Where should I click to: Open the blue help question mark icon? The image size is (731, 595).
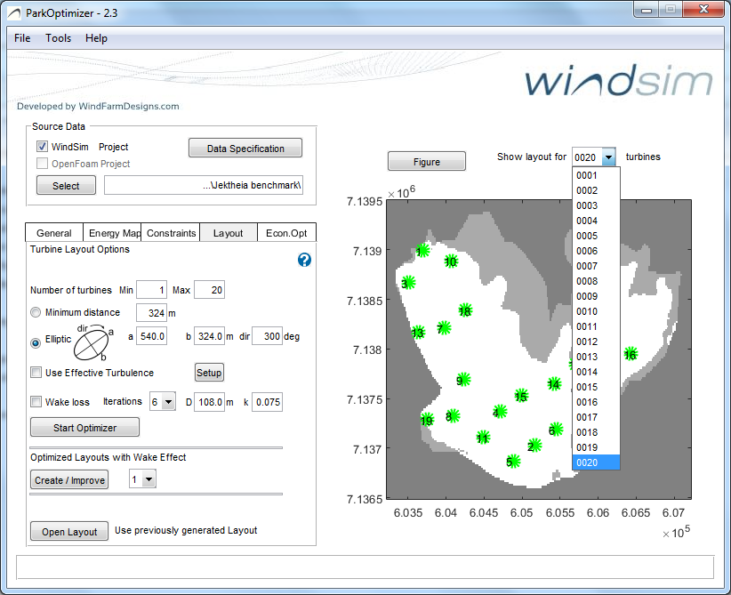pyautogui.click(x=304, y=260)
